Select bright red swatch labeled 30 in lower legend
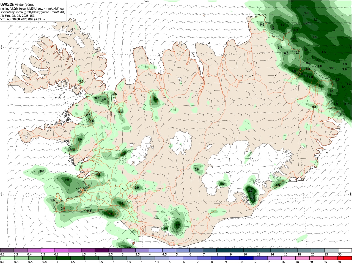Viewport: 352px width, 264px height. 345,258
